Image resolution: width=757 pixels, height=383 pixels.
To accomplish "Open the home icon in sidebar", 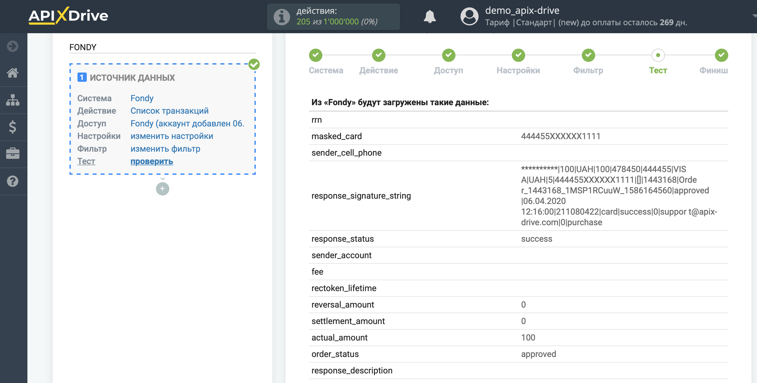I will [13, 73].
